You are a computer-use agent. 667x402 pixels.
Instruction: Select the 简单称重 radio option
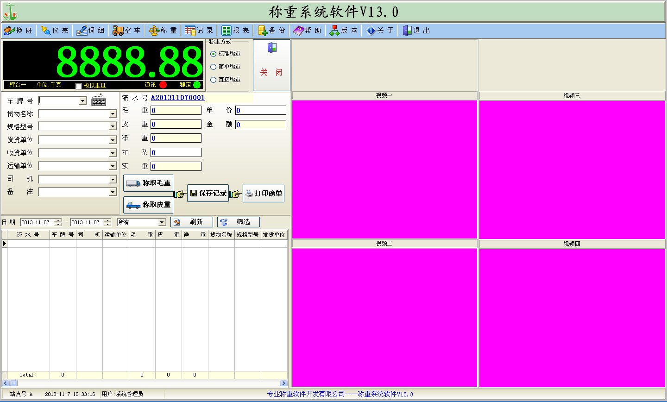[x=214, y=67]
